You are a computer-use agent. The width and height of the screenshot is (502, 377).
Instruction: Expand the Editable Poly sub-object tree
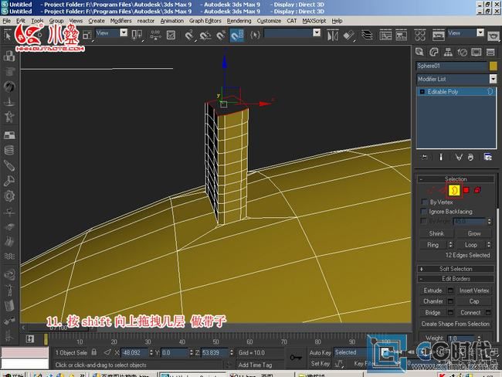coord(422,92)
